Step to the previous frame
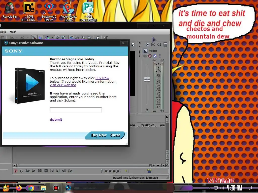258x193 pixels. (64, 171)
